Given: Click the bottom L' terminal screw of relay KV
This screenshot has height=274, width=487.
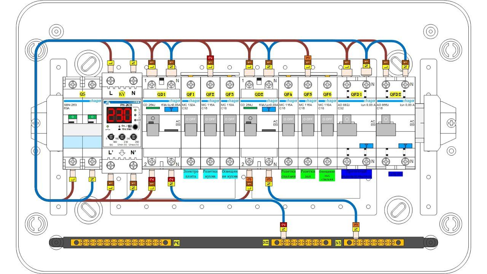Looking at the screenshot, I should click(x=110, y=165).
